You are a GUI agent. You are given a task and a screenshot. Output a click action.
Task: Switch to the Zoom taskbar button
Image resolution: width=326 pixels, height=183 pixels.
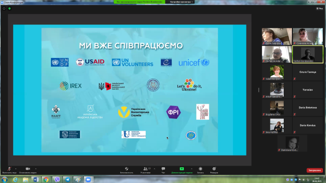point(88,179)
